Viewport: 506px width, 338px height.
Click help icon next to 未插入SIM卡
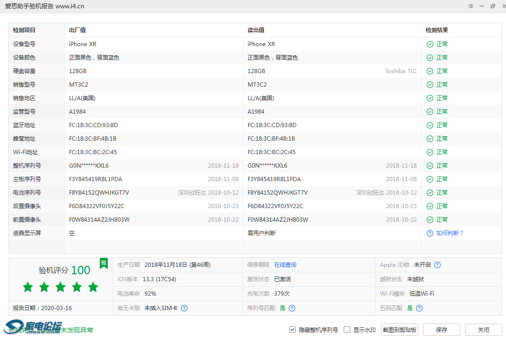[184, 308]
